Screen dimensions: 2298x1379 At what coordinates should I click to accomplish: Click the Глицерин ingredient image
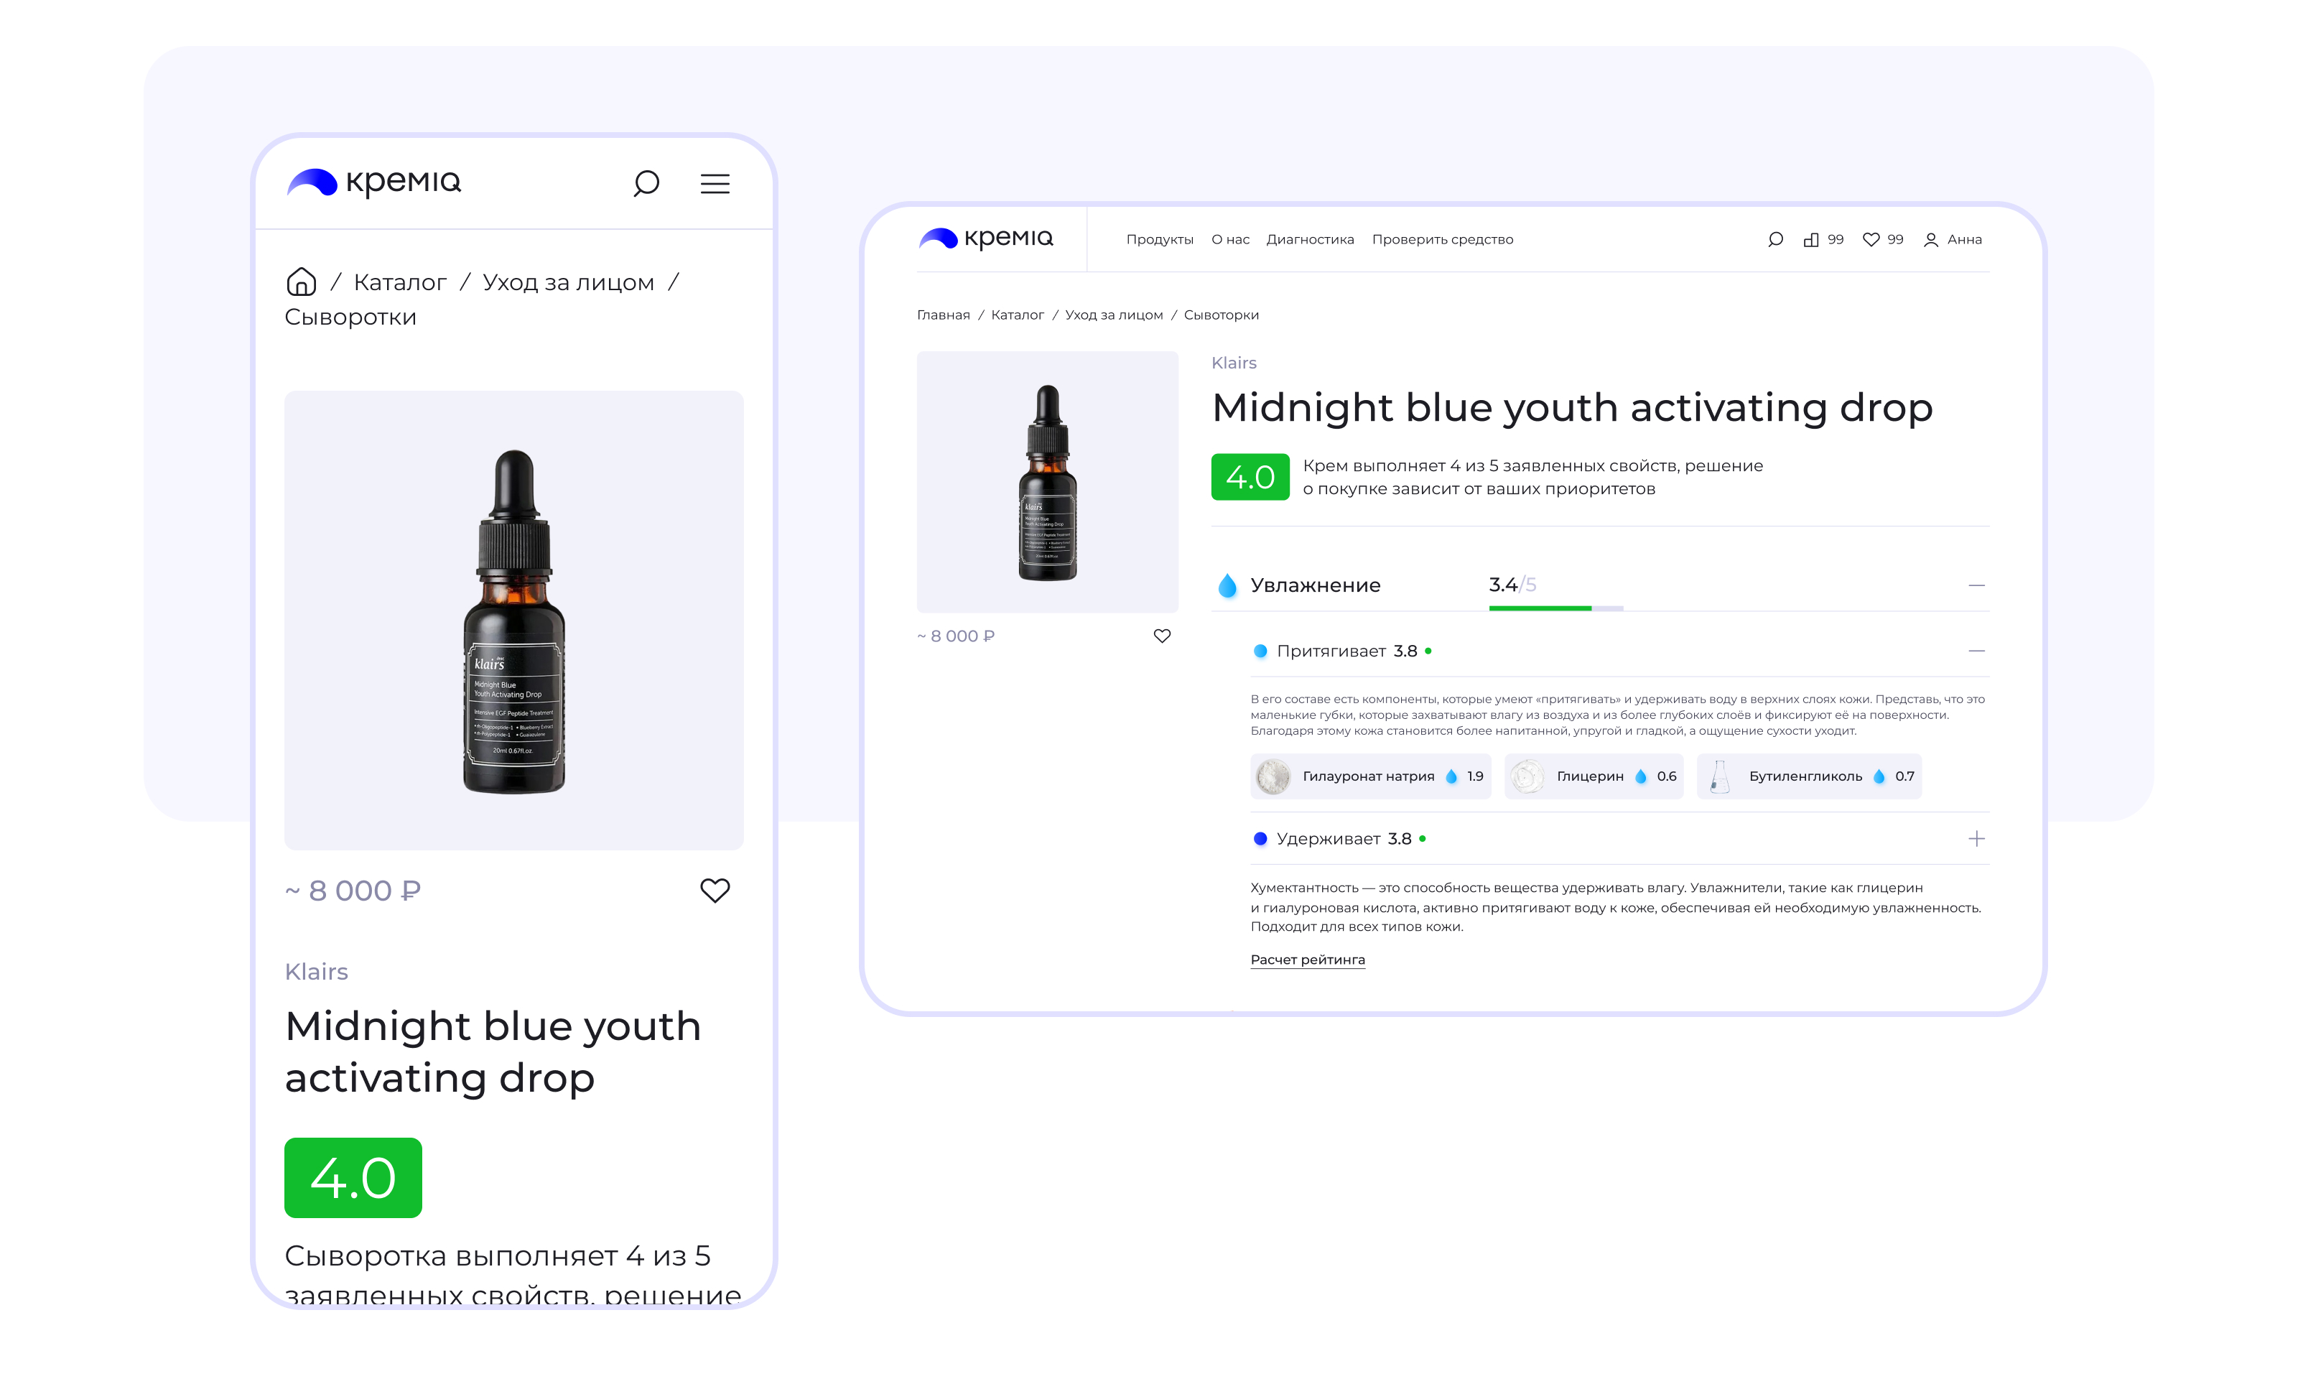pyautogui.click(x=1527, y=776)
